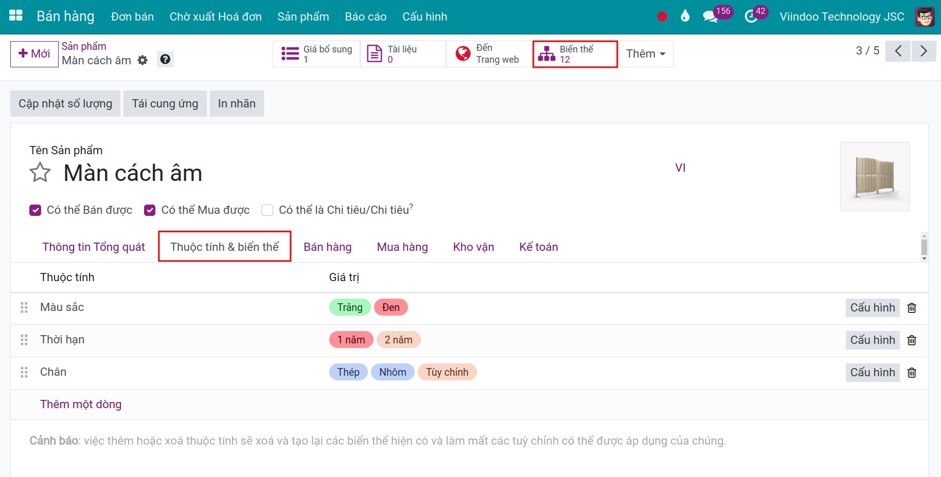Click Thêm một dòng link
Image resolution: width=941 pixels, height=477 pixels.
point(81,404)
